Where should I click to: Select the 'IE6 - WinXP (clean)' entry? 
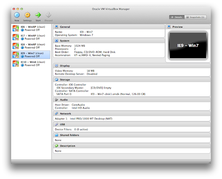(x=31, y=28)
